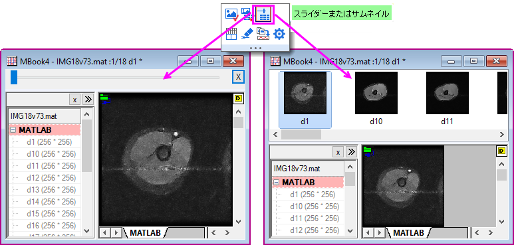The image size is (514, 245).
Task: Select d12 (256 * 256) in right window tree
Action: click(x=315, y=230)
